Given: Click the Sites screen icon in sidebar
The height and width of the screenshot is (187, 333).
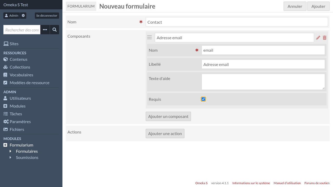Looking at the screenshot, I should (x=5, y=43).
